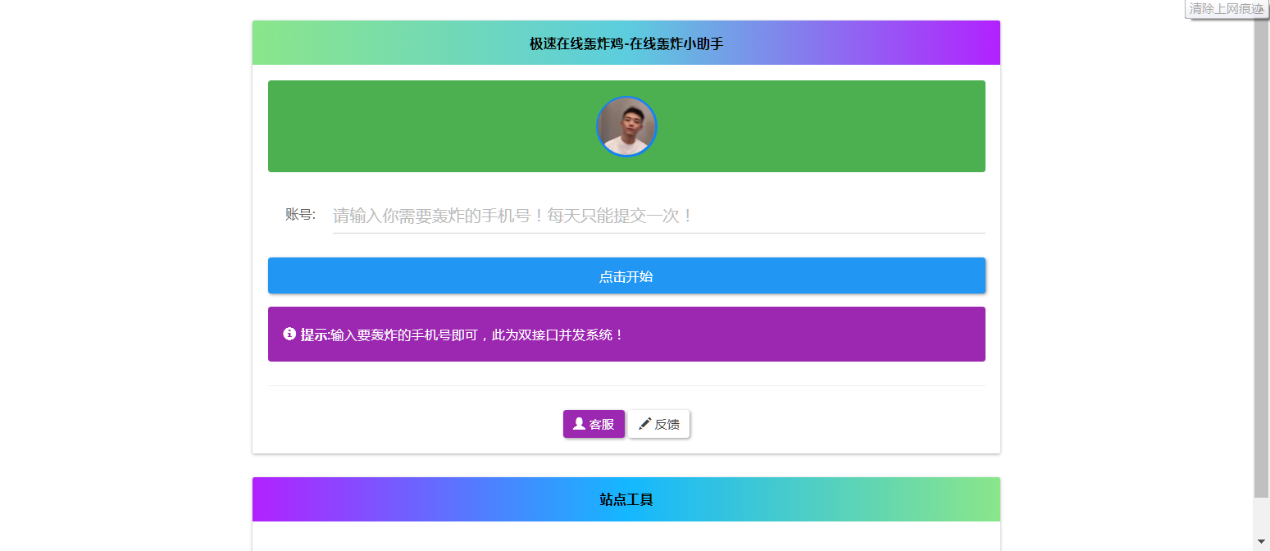Click the scrollbar down arrow

pos(1261,541)
